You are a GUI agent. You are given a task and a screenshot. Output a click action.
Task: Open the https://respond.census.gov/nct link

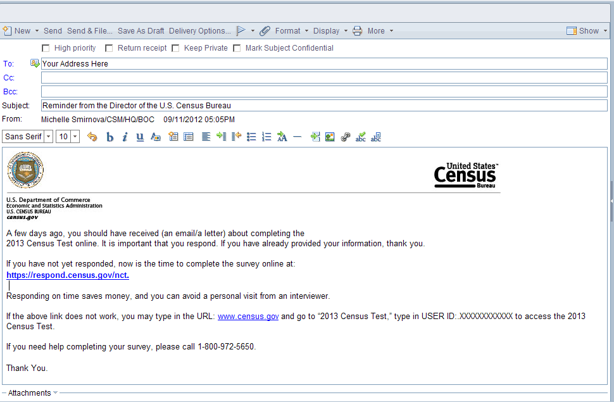tap(68, 275)
